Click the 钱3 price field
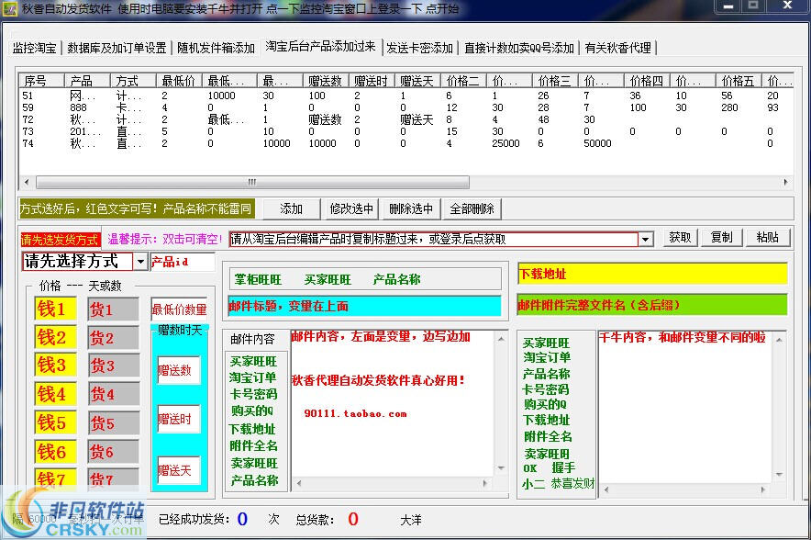Viewport: 811px width, 540px height. [55, 365]
